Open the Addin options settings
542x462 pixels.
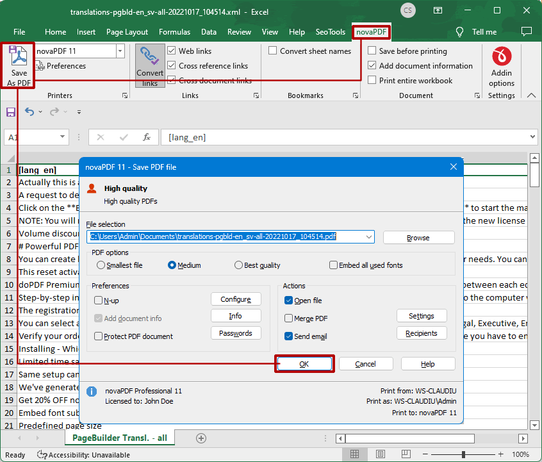(x=501, y=67)
